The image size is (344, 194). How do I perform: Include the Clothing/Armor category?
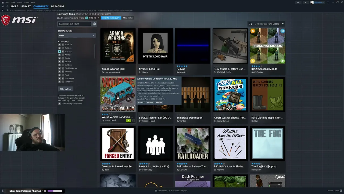coord(59,68)
